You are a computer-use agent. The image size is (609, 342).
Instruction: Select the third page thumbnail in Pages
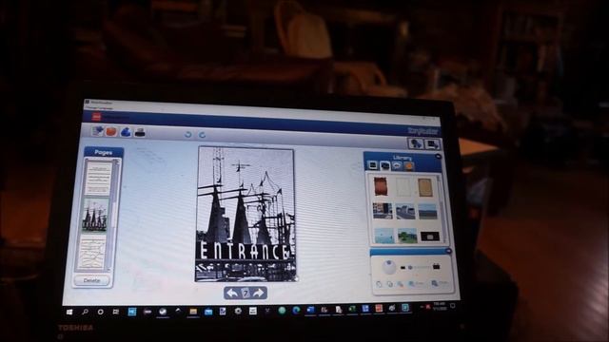coord(92,253)
